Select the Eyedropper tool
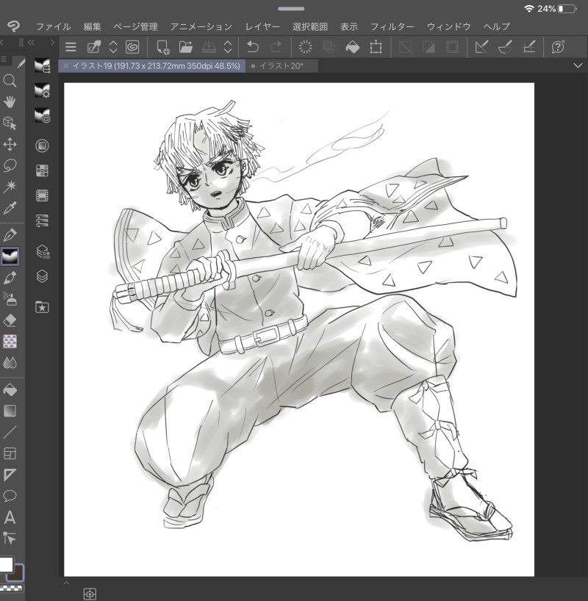 pyautogui.click(x=10, y=208)
